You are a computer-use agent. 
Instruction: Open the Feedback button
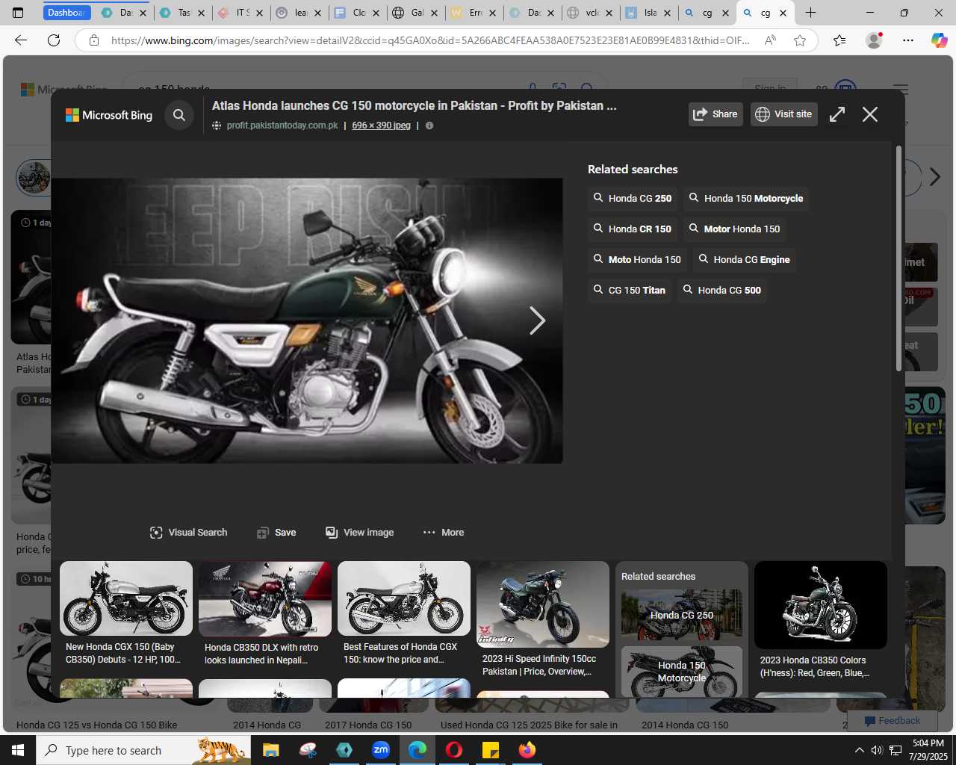pos(893,721)
